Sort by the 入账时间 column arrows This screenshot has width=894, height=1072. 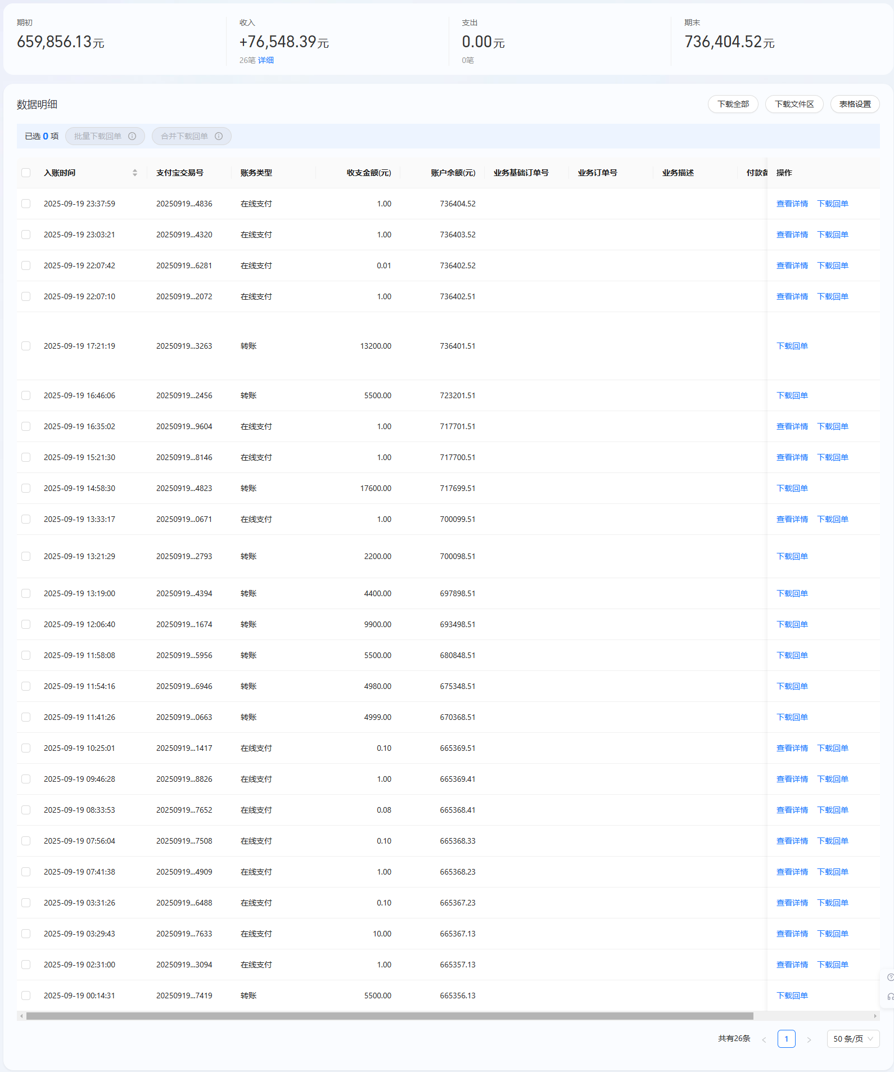tap(135, 173)
